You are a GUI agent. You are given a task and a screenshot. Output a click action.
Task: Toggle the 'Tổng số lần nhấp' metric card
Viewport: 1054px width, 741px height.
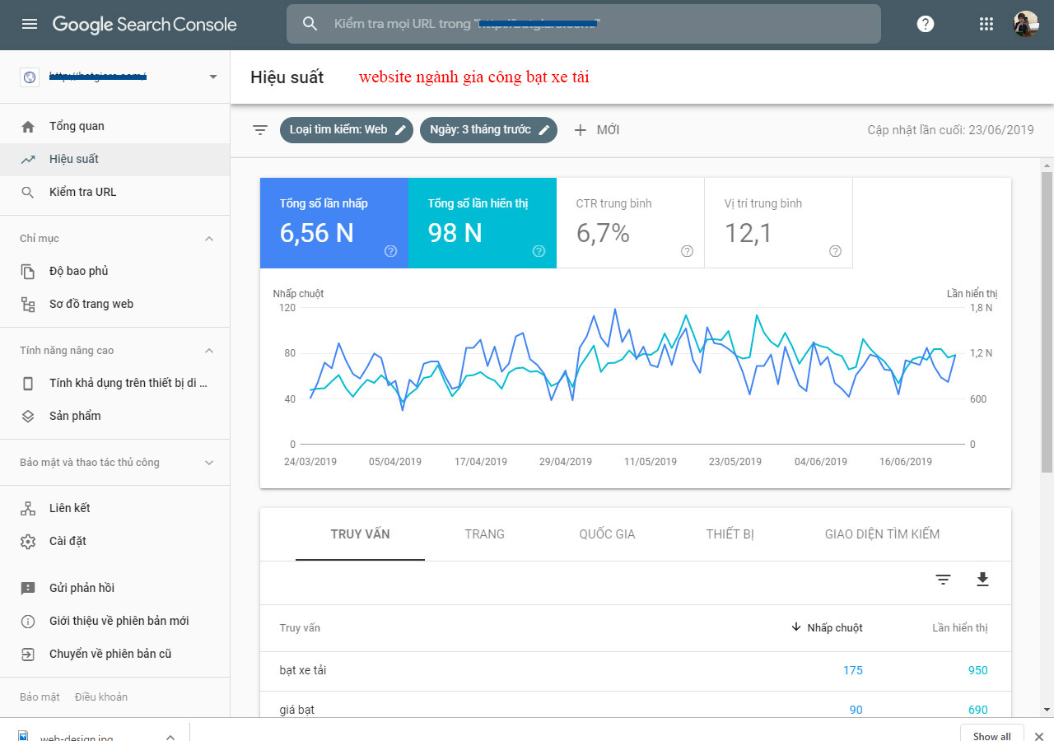tap(333, 223)
